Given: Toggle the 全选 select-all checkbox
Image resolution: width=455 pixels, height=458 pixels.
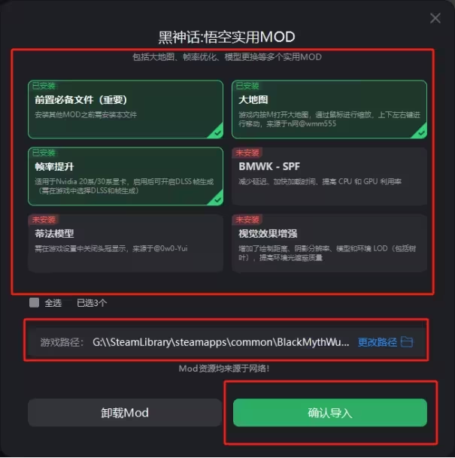Looking at the screenshot, I should [34, 302].
